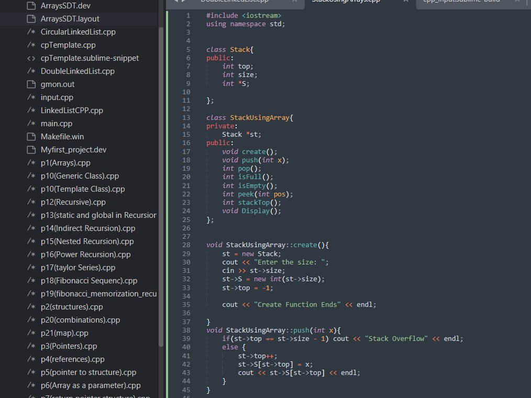The height and width of the screenshot is (398, 531).
Task: Click the file icon next to gmon.out
Action: (31, 84)
